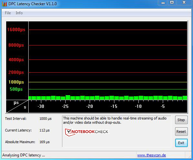The height and width of the screenshot is (160, 193).
Task: Minimize the DPC Latency Checker window
Action: click(x=163, y=3)
